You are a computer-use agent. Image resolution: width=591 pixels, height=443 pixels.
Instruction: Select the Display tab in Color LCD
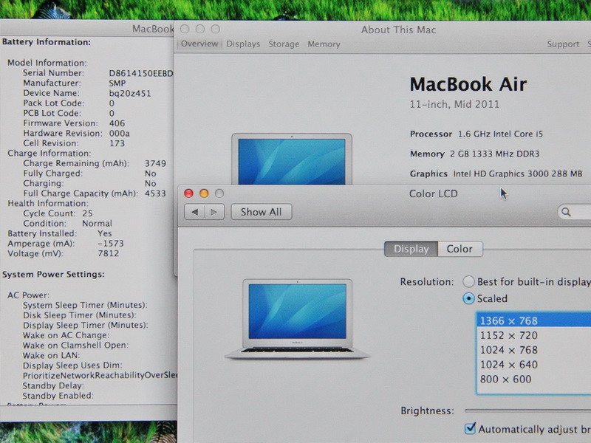tap(411, 249)
